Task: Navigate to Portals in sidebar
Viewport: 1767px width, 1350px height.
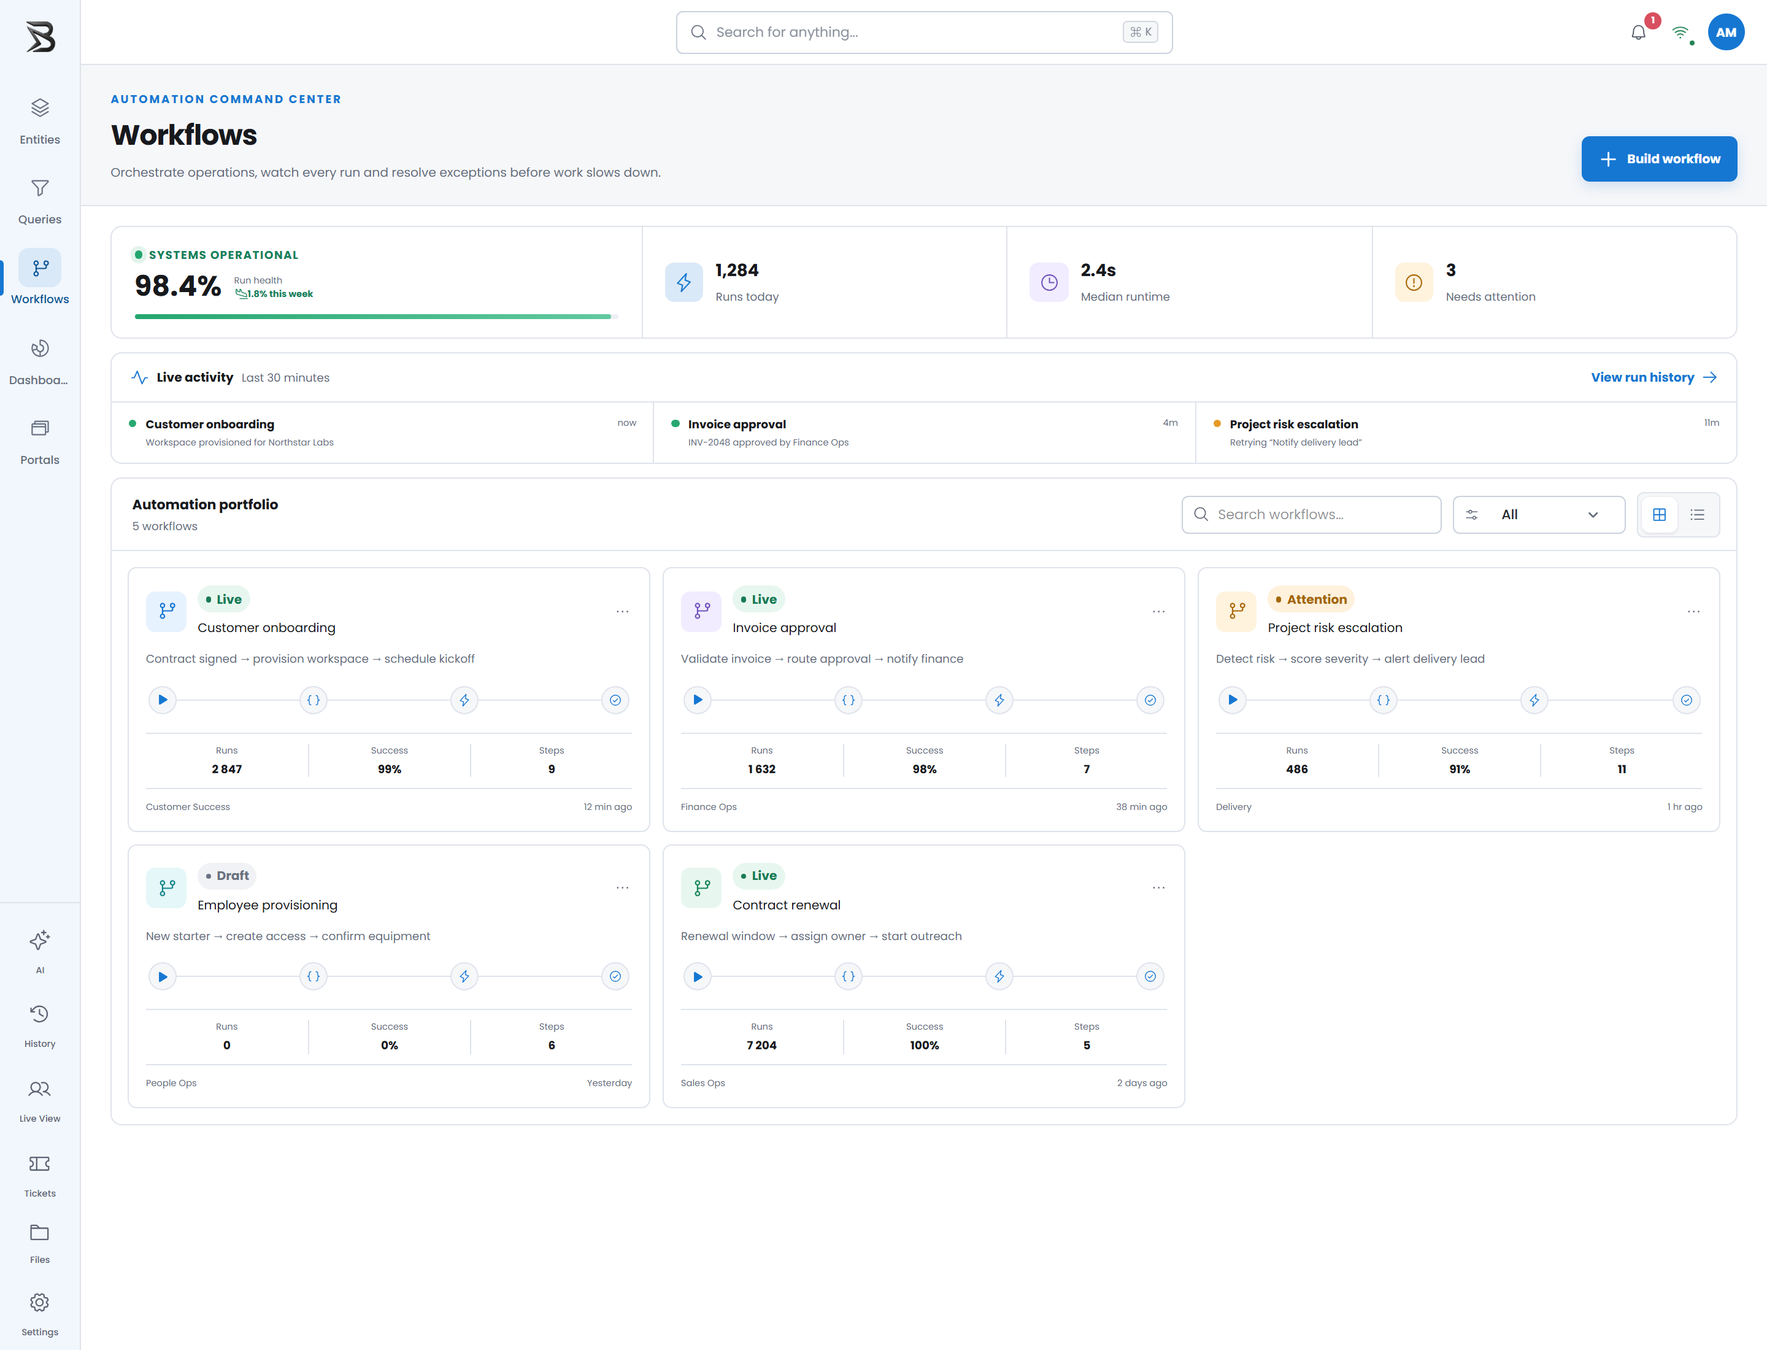Action: (x=39, y=441)
